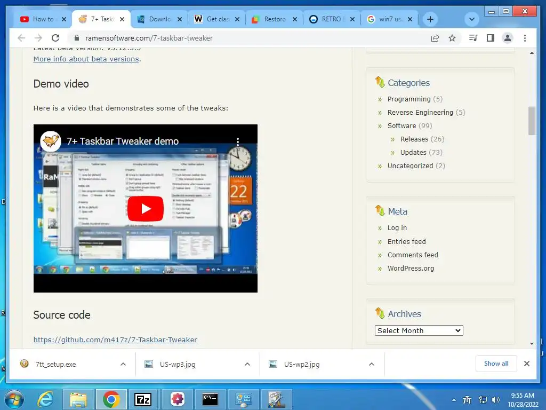
Task: Open the WordPress.org link
Action: pos(411,268)
